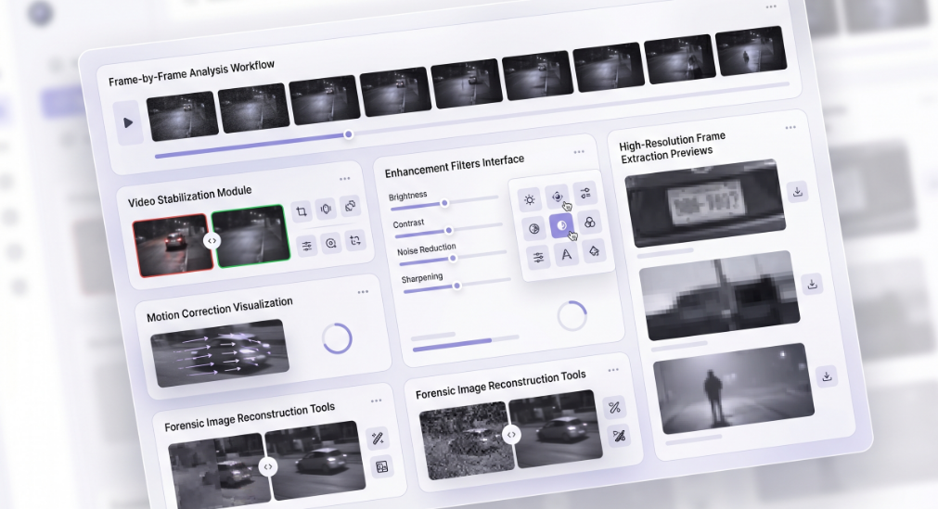
Task: Select the last frame thumbnail with a pedestrian
Action: click(x=752, y=51)
